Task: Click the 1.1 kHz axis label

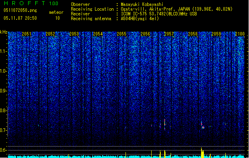Action: [4, 51]
